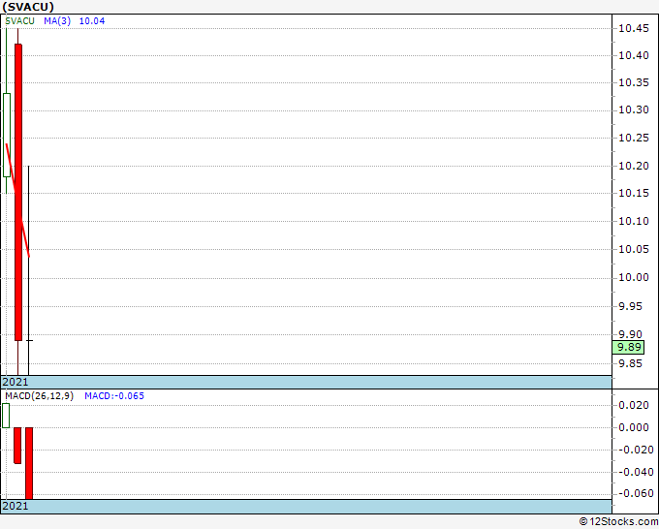The width and height of the screenshot is (659, 529).
Task: Click the 10.20 price axis label
Action: pos(634,166)
